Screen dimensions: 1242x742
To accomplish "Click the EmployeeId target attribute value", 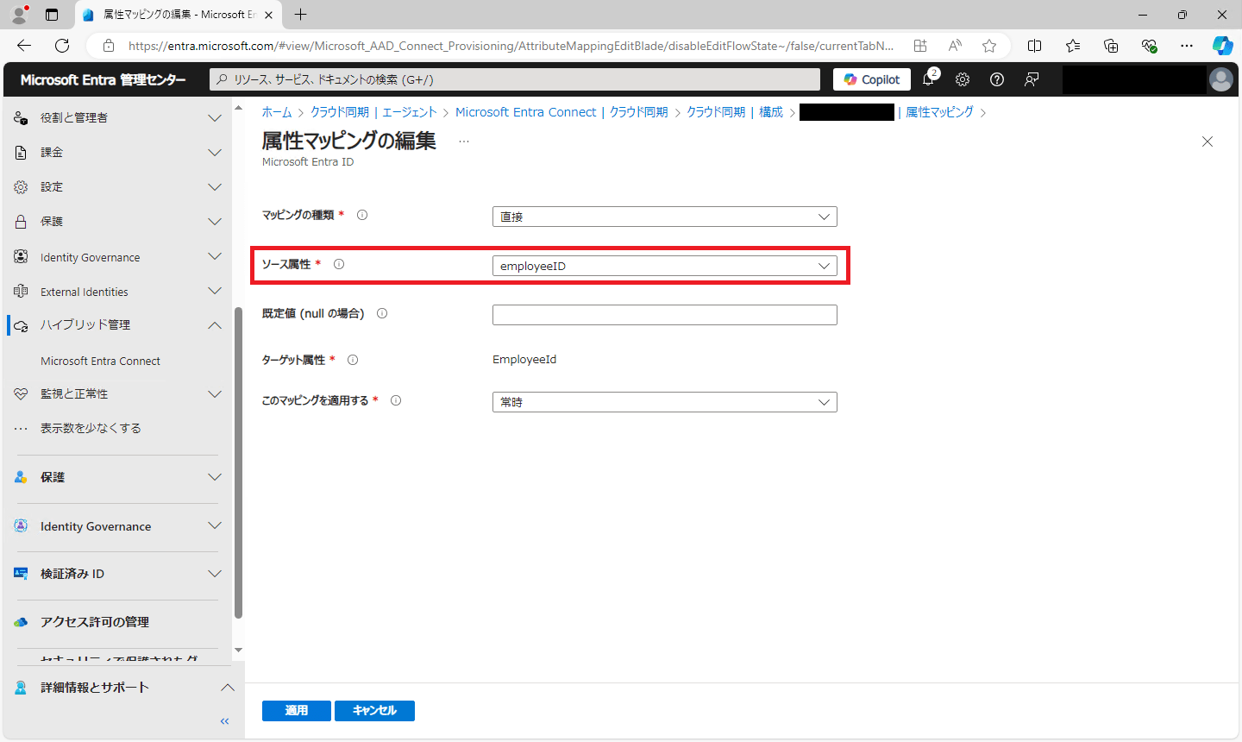I will [x=524, y=360].
